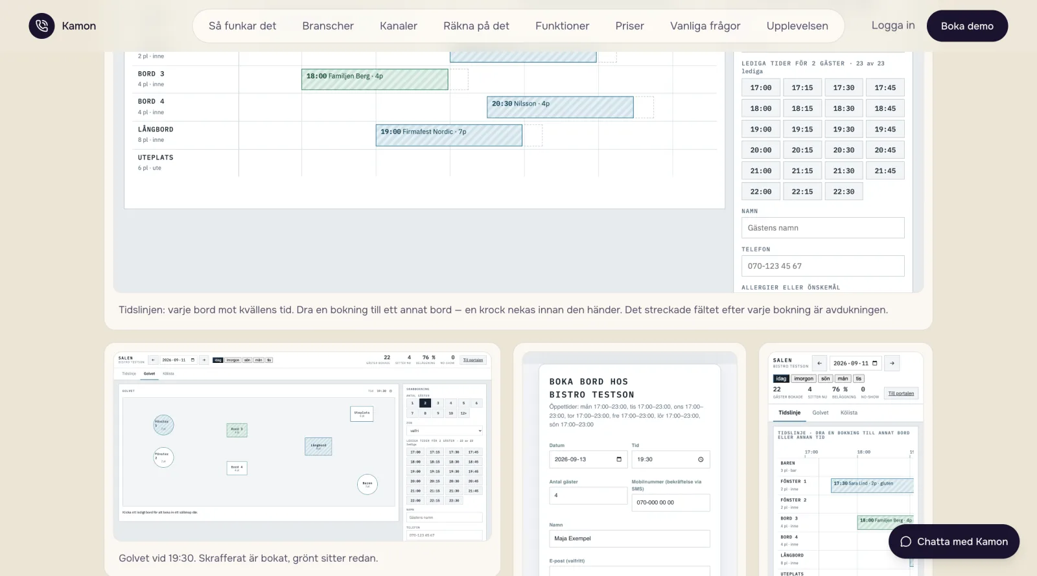
Task: Click the clock icon in the Tid field
Action: 701,459
